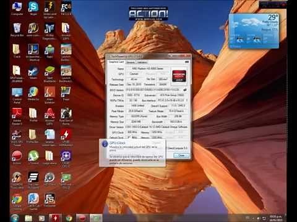Open the media player taskbar icon
Viewport: 297px width, 222px height.
(41, 218)
